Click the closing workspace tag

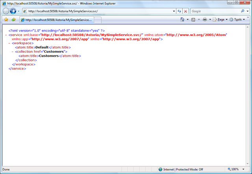pyautogui.click(x=24, y=64)
